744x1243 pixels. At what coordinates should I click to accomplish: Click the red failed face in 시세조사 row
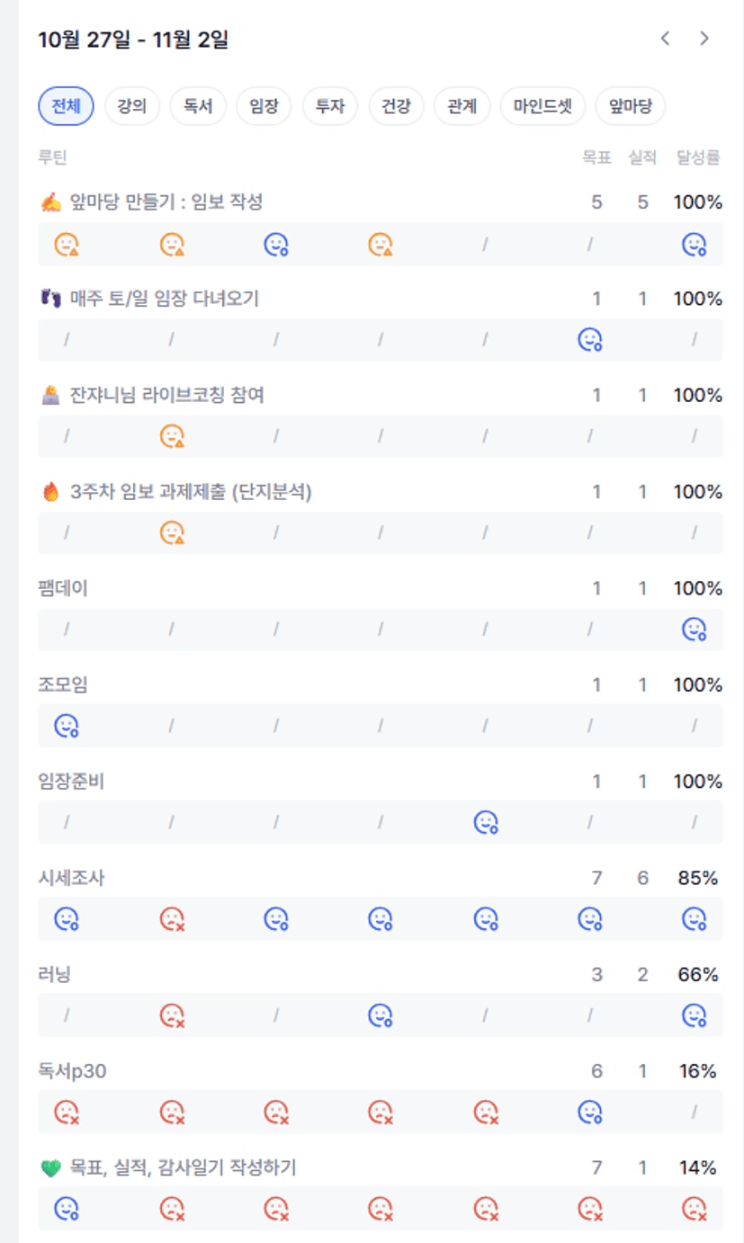pyautogui.click(x=171, y=918)
